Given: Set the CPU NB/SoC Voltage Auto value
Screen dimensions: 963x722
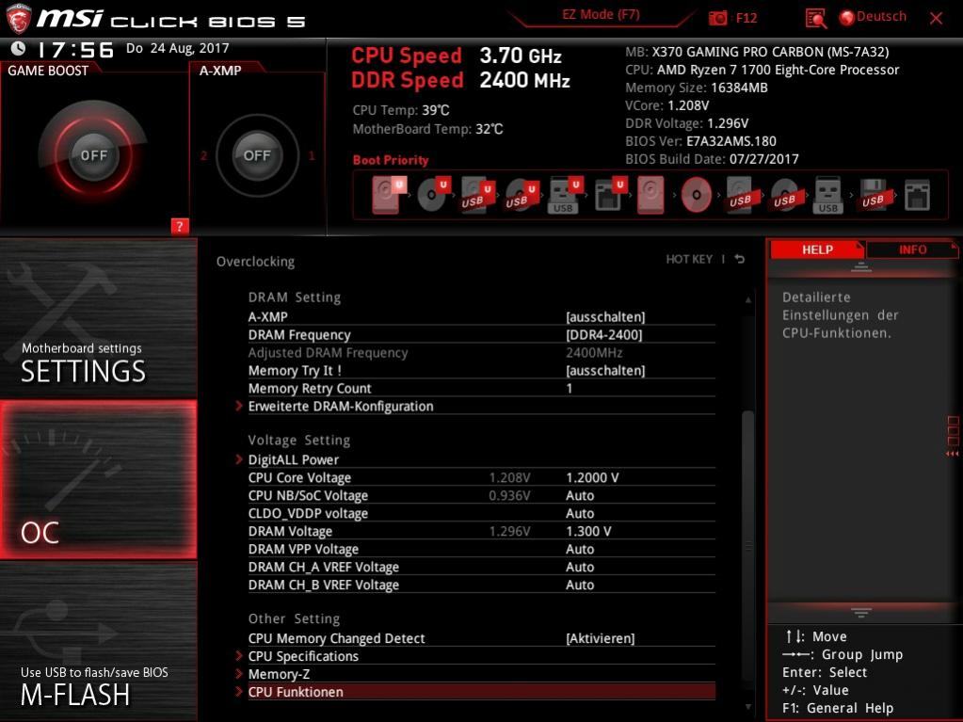Looking at the screenshot, I should click(x=580, y=495).
